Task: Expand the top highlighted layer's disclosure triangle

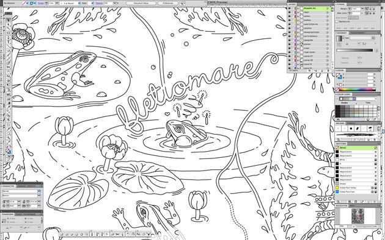Action: coord(298,9)
